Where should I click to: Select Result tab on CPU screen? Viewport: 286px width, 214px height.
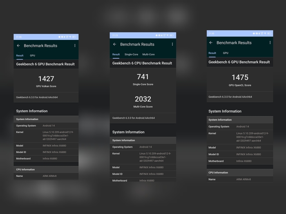pyautogui.click(x=116, y=54)
